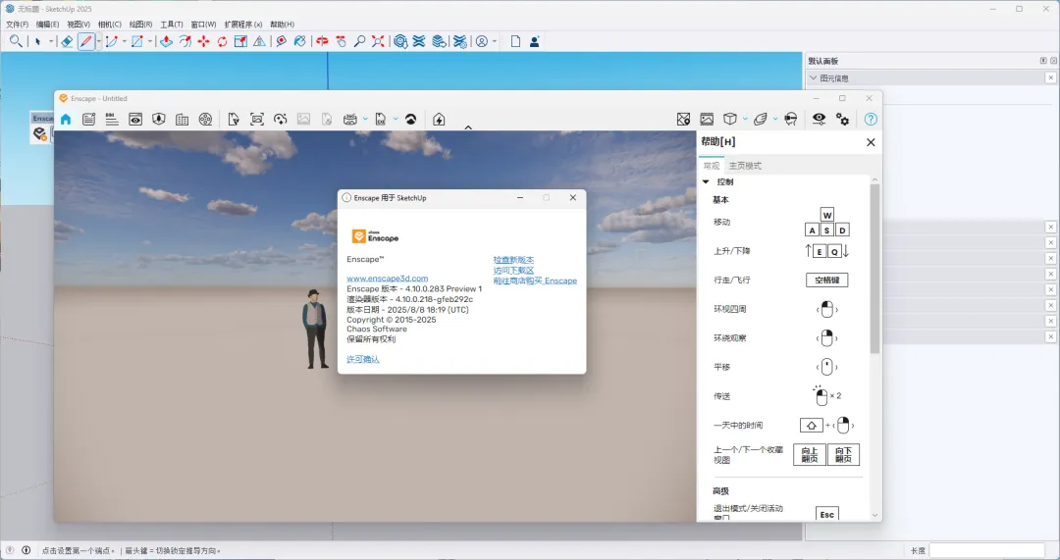The width and height of the screenshot is (1060, 560).
Task: Select the Rectangle shape tool
Action: tap(137, 41)
